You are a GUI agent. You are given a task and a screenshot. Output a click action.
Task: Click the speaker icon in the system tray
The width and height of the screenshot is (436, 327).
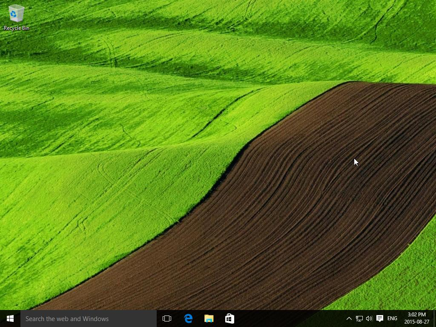(369, 318)
